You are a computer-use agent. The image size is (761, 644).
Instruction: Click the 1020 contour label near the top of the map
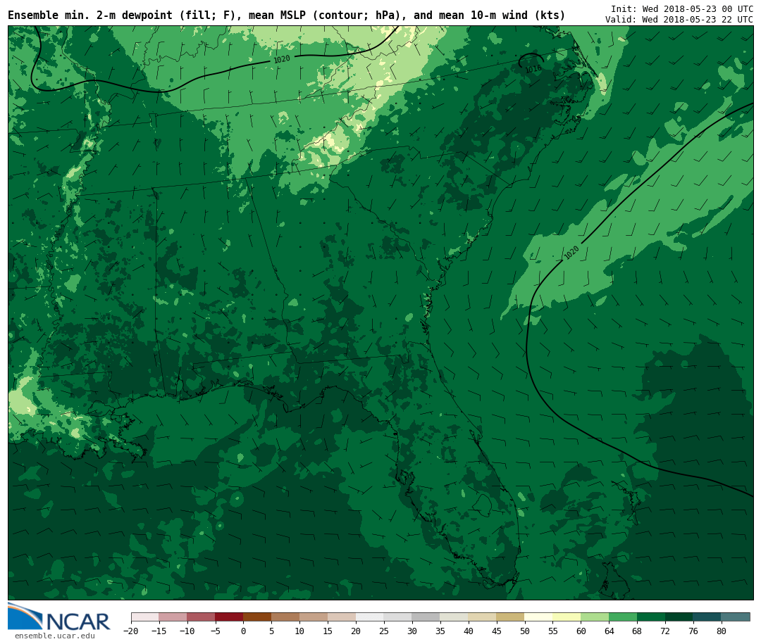282,60
